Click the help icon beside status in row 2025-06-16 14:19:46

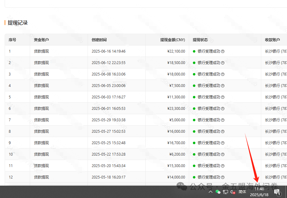223,51
